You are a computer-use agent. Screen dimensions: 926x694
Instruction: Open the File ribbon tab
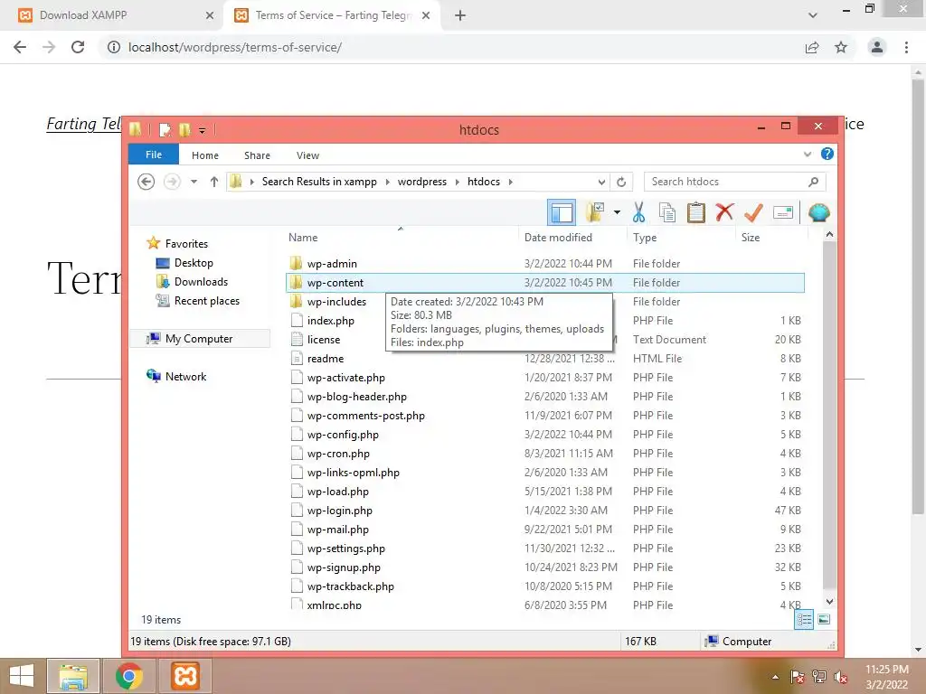154,155
